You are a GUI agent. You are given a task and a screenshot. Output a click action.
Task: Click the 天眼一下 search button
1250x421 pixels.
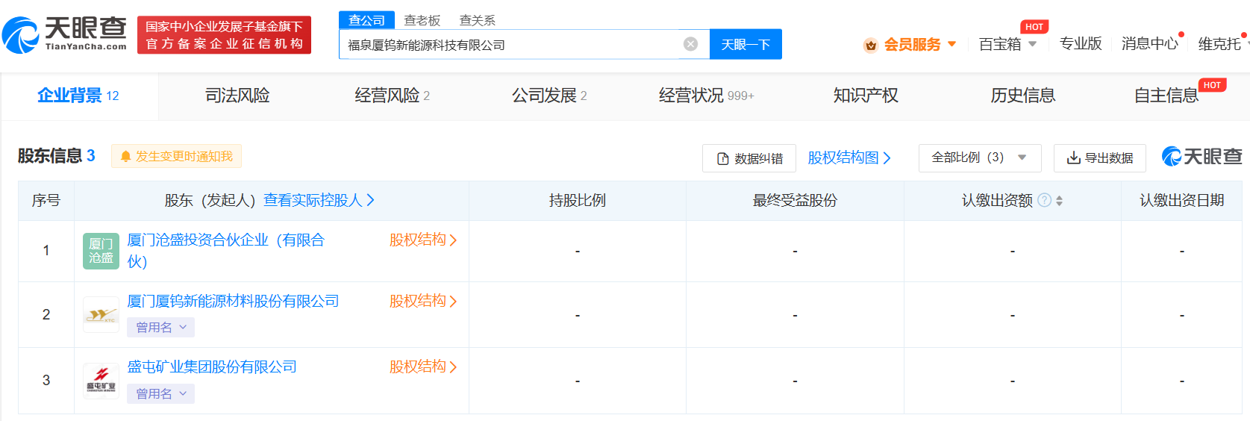(x=746, y=44)
